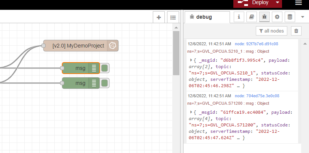Click the MyDemoProject node's polyhedron icon
This screenshot has height=153, width=309.
[113, 46]
